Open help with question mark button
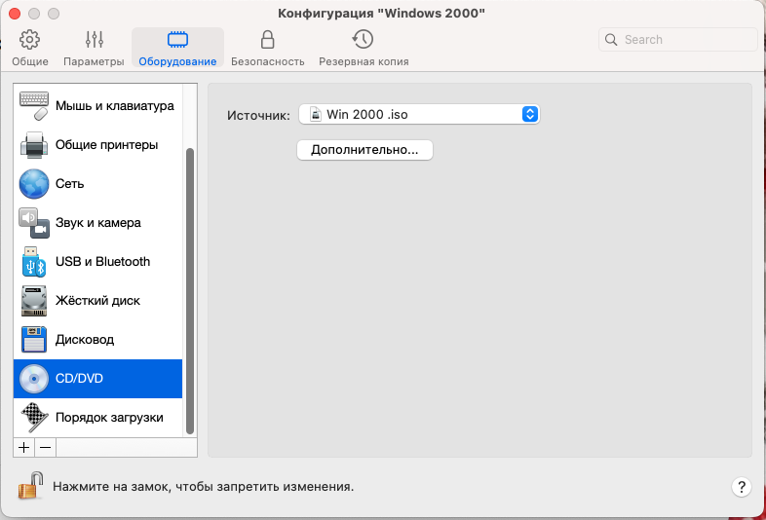 point(739,486)
